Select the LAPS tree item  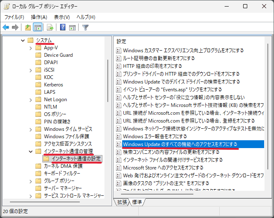pos(50,92)
